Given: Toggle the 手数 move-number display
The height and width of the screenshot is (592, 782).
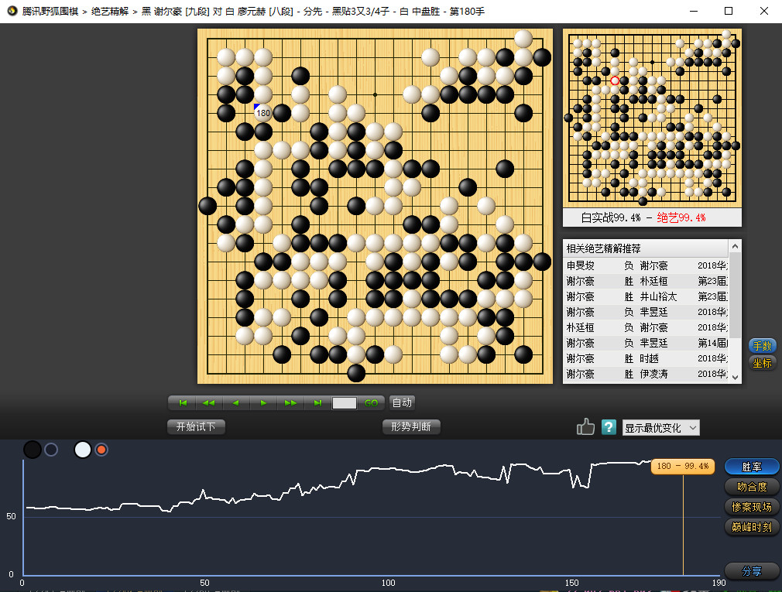Looking at the screenshot, I should (762, 346).
